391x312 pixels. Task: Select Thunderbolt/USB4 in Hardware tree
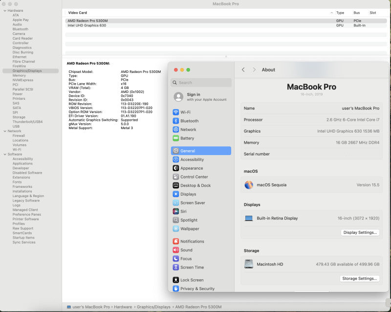tap(28, 122)
